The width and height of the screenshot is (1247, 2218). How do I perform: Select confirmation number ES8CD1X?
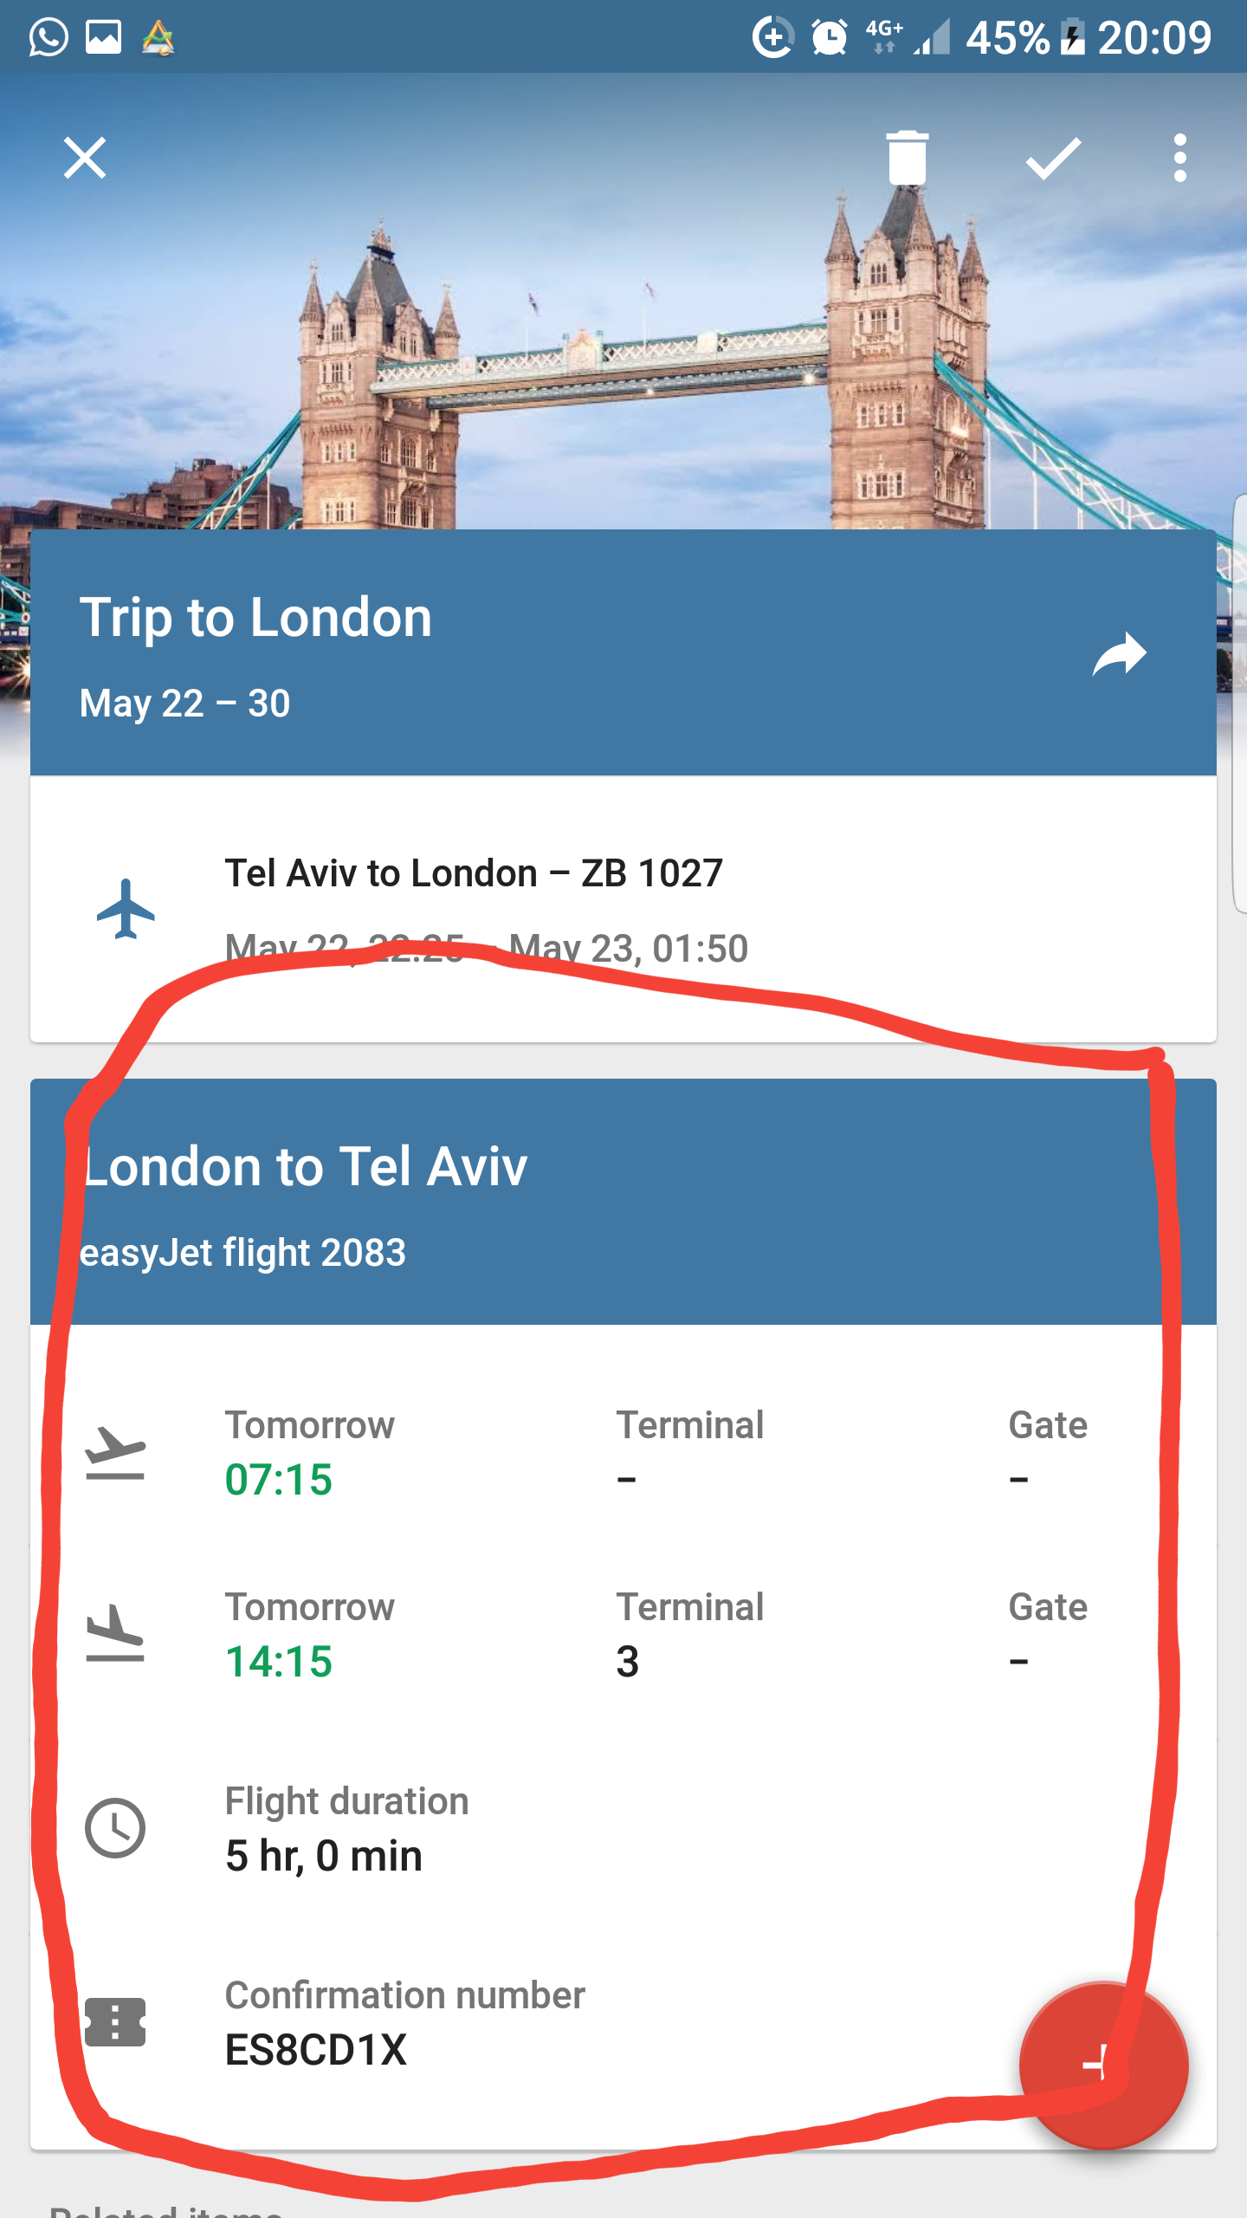pos(316,2050)
